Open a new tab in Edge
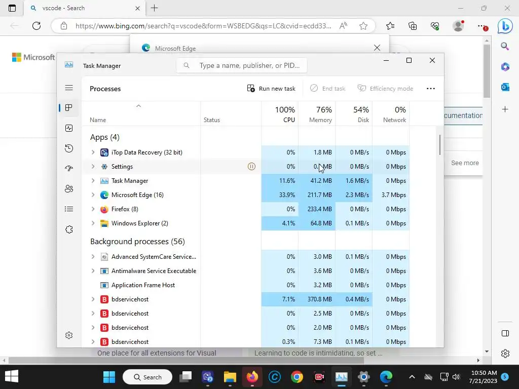Viewport: 519px width, 389px height. [154, 8]
